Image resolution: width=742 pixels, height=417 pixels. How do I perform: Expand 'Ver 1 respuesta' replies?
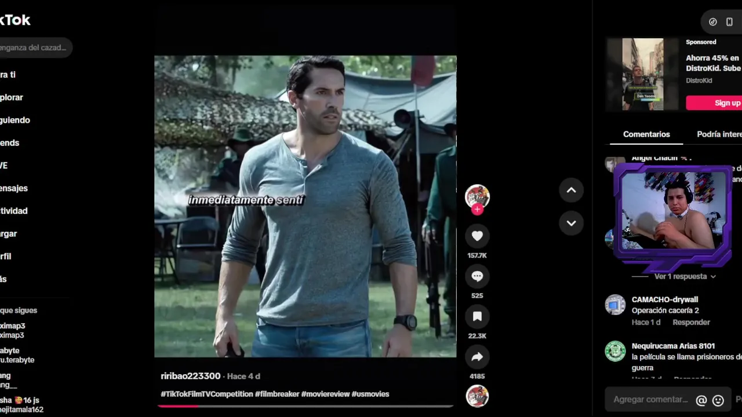(x=685, y=276)
